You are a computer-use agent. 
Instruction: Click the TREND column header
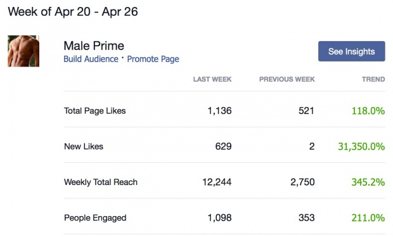click(x=373, y=79)
